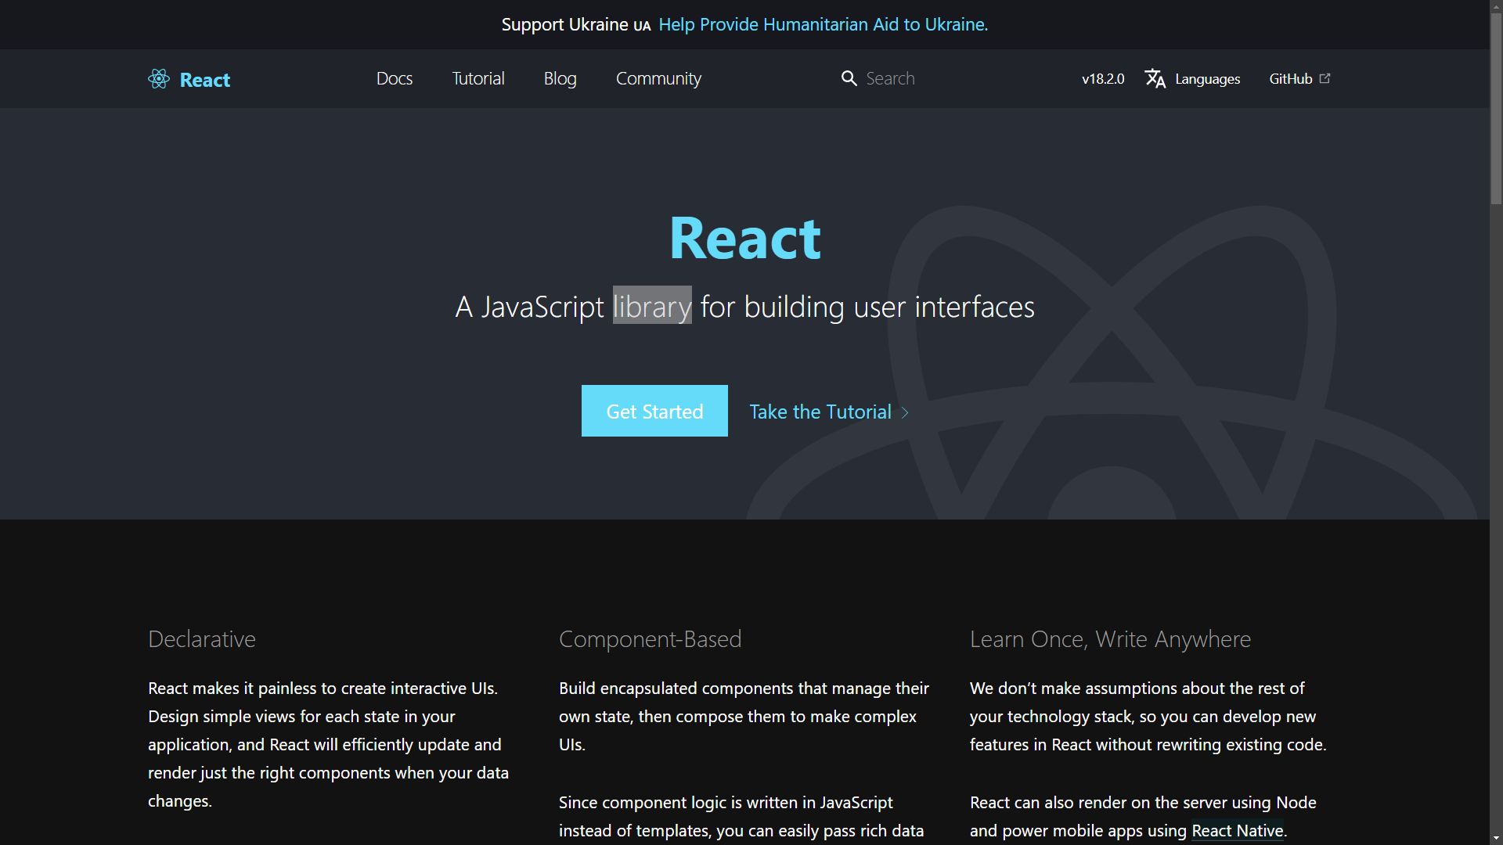
Task: Follow the Take the Tutorial link
Action: pyautogui.click(x=820, y=412)
